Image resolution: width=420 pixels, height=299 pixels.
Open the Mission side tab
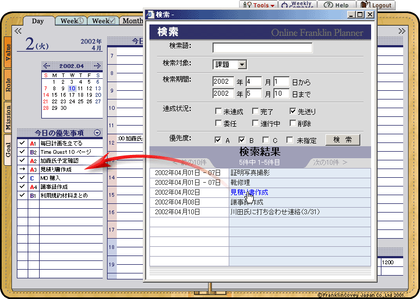tap(8, 117)
